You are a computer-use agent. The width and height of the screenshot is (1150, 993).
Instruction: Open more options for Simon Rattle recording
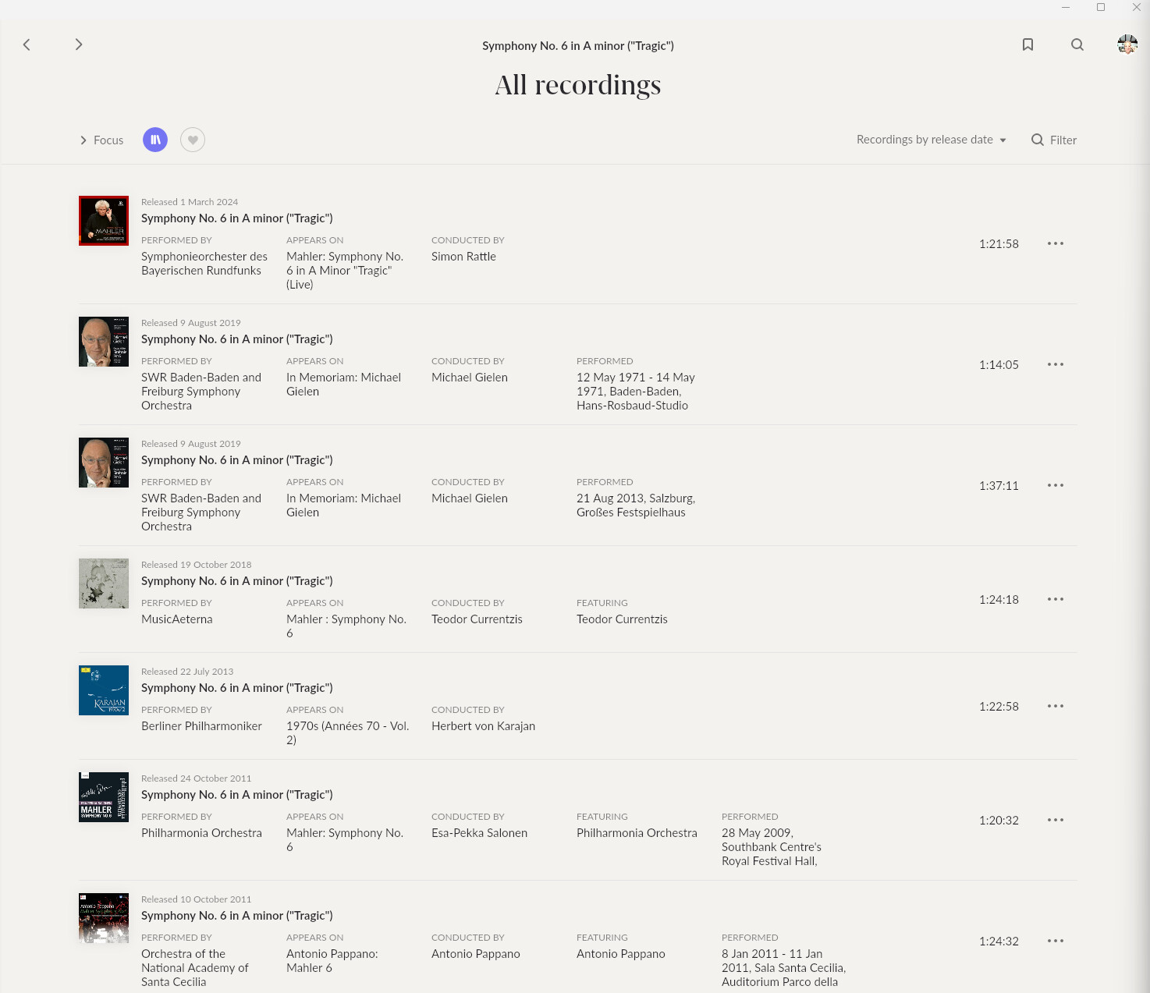click(x=1056, y=243)
